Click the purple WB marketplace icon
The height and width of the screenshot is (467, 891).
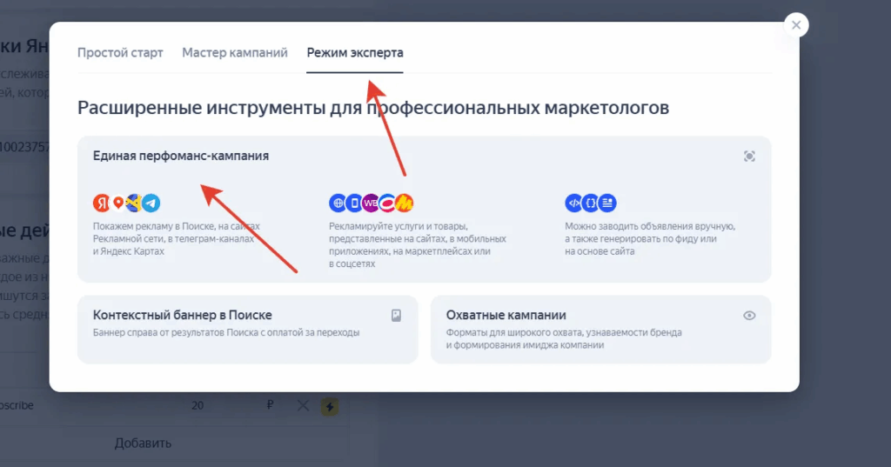[x=371, y=203]
